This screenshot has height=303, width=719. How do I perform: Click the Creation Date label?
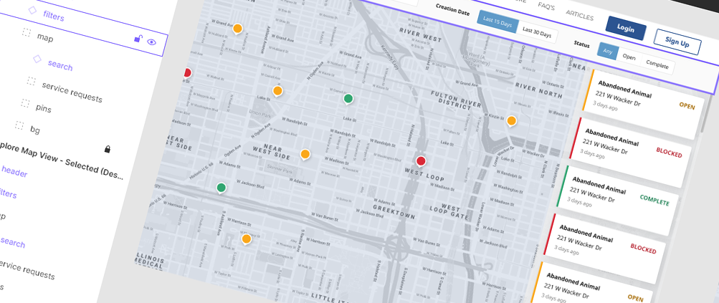[x=452, y=9]
